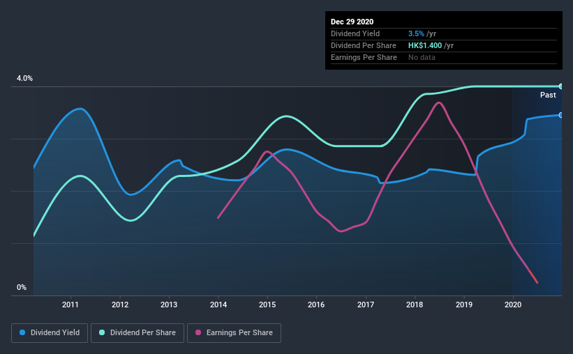This screenshot has width=573, height=354.
Task: Click the 0% y-axis label
Action: (22, 288)
